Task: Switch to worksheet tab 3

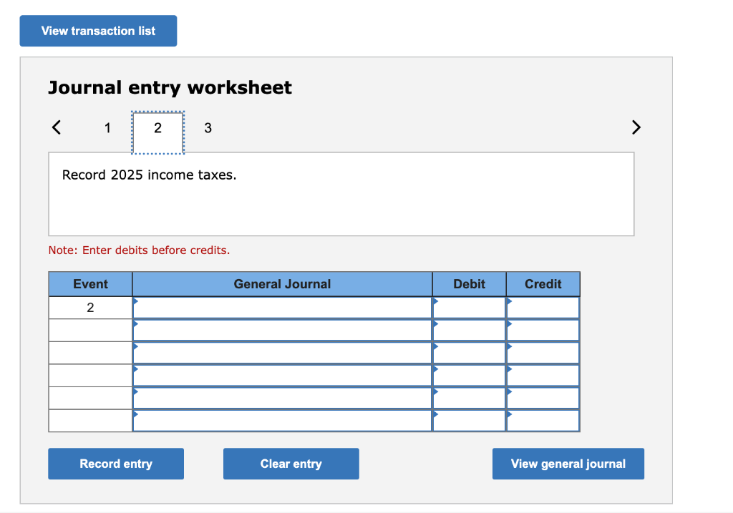Action: pos(208,128)
